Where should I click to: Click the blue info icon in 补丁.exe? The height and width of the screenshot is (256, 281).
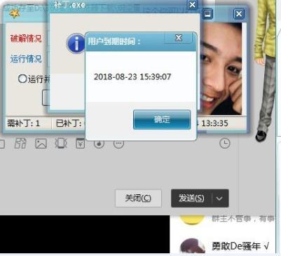(76, 43)
